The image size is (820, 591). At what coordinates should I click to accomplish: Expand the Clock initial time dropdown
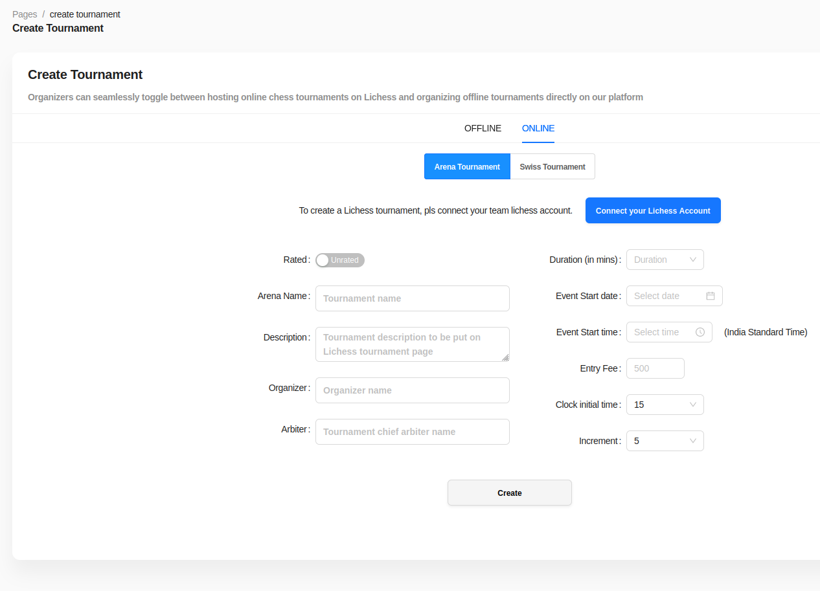pyautogui.click(x=665, y=405)
